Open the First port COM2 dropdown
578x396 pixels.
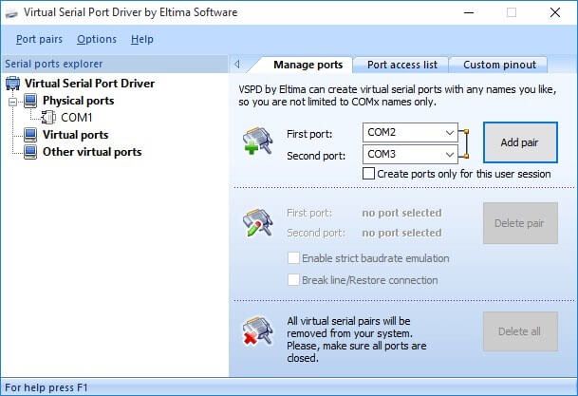pyautogui.click(x=410, y=132)
